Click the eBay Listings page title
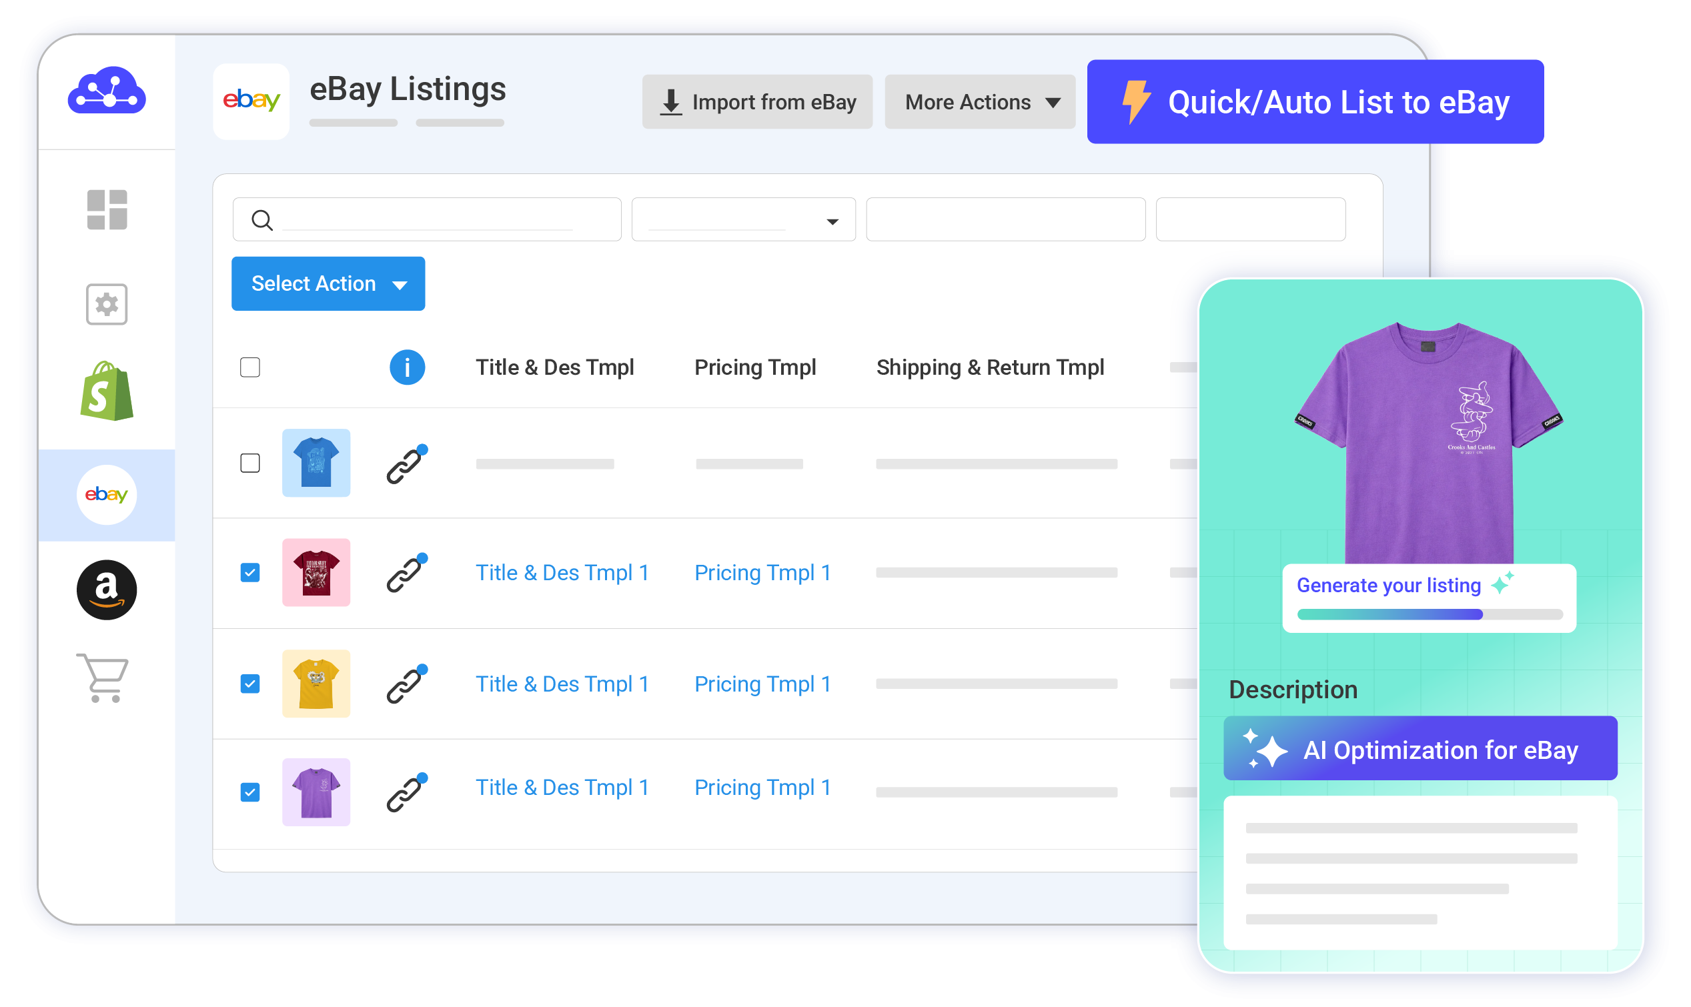 [408, 89]
